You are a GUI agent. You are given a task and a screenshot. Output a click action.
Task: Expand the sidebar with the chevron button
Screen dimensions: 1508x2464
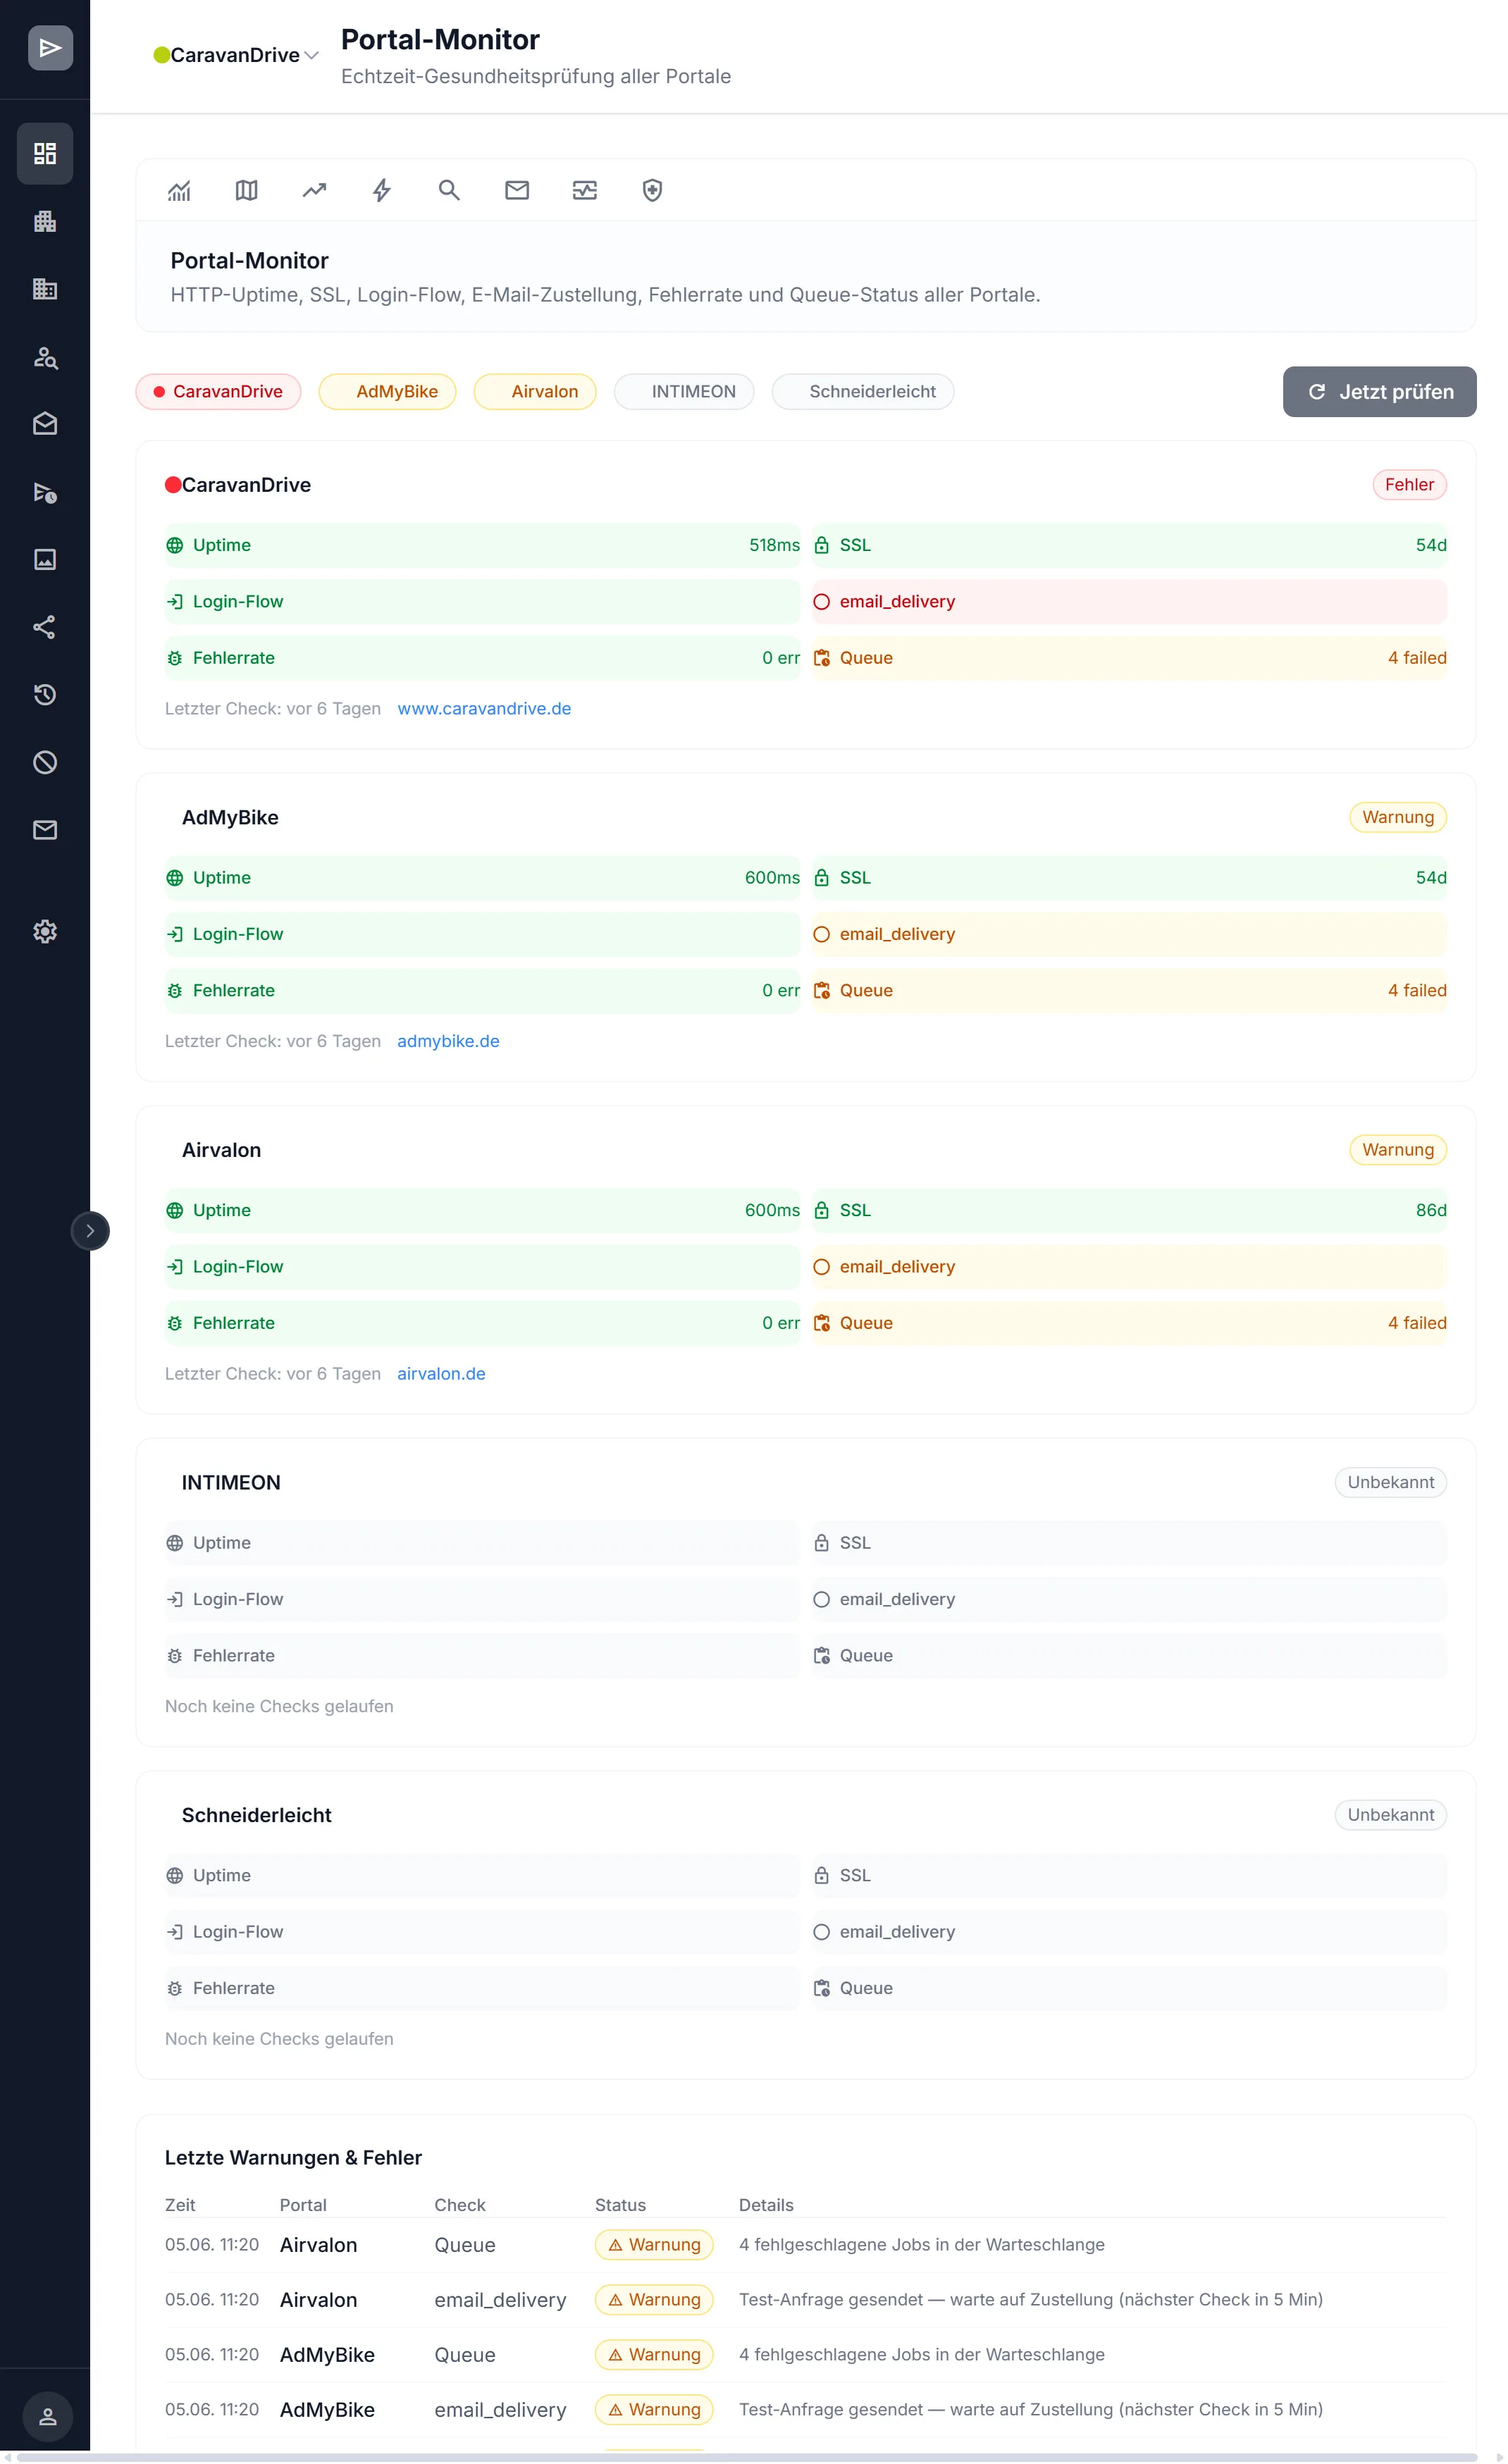pyautogui.click(x=90, y=1230)
